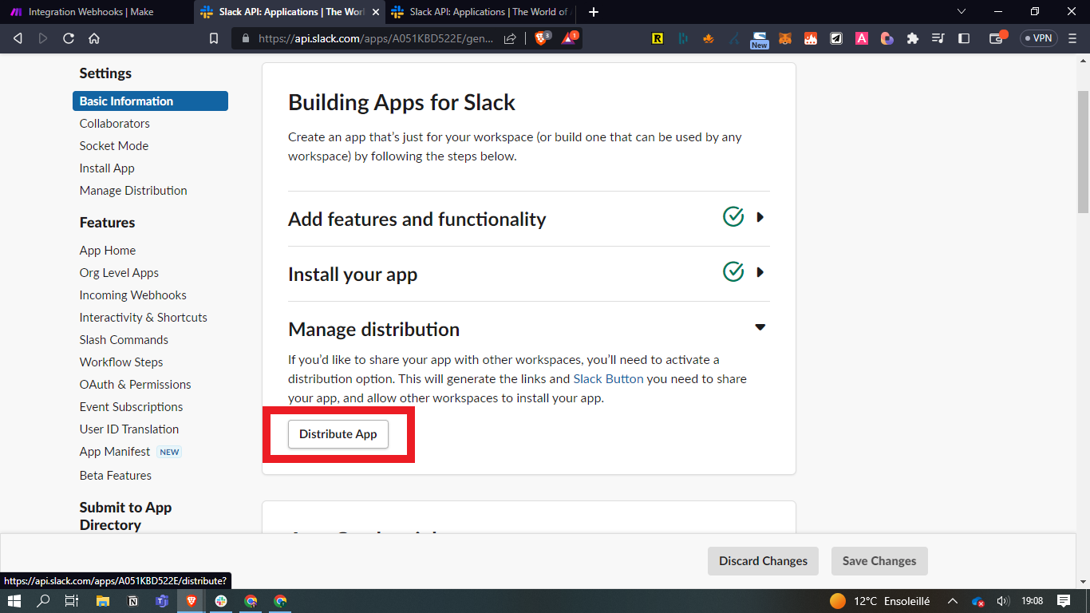Click the share icon in address bar
1090x613 pixels.
(510, 38)
